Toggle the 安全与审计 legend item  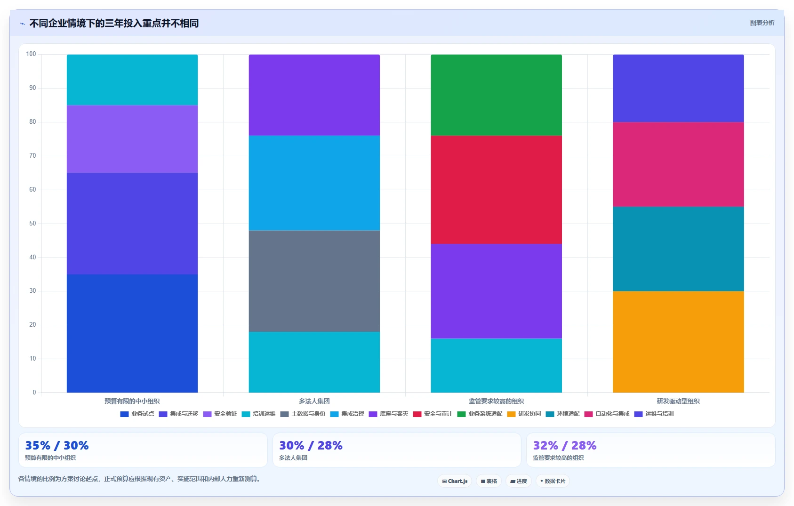coord(433,414)
